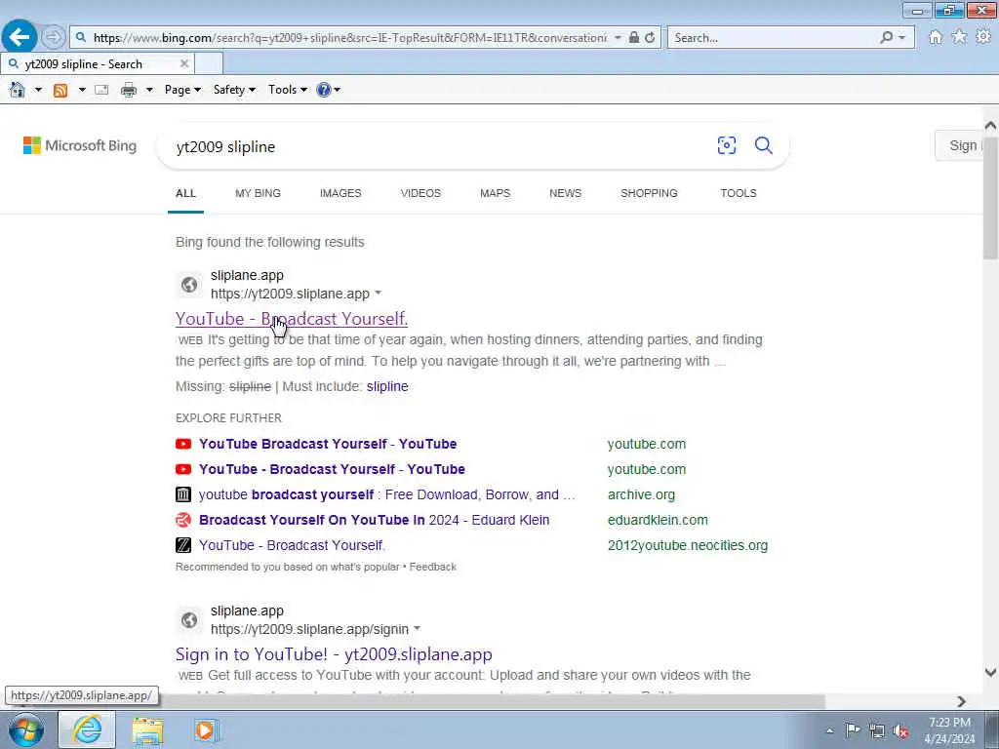Switch to VIDEOS tab
Screen dimensions: 999x749
(x=420, y=193)
